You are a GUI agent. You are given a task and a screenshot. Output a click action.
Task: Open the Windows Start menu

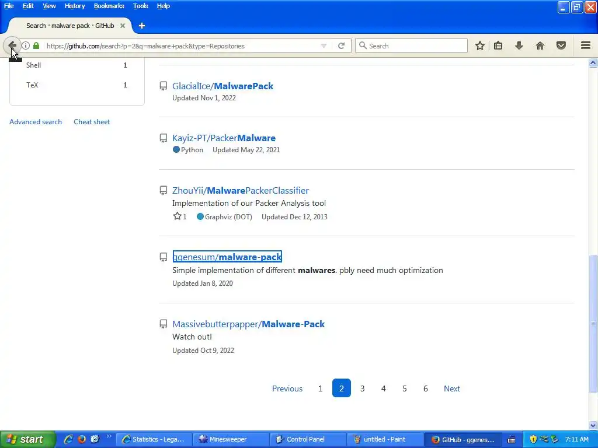(27, 439)
